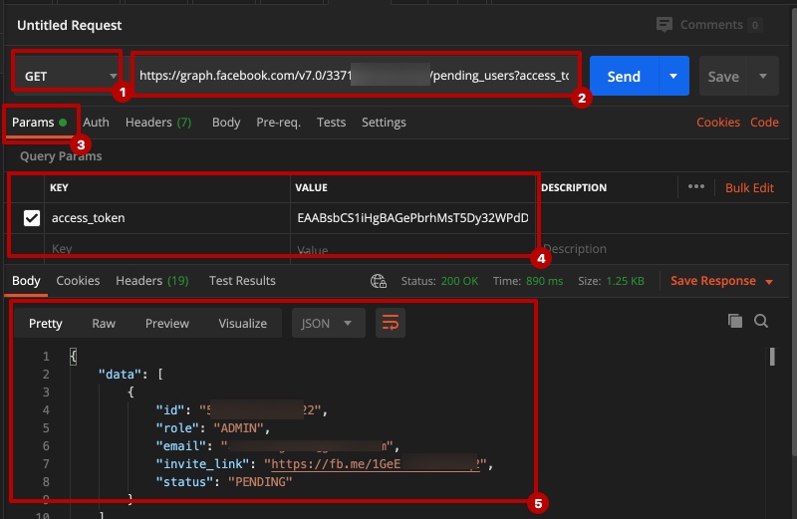This screenshot has height=519, width=797.
Task: Expand the Send button dropdown arrow
Action: click(673, 77)
